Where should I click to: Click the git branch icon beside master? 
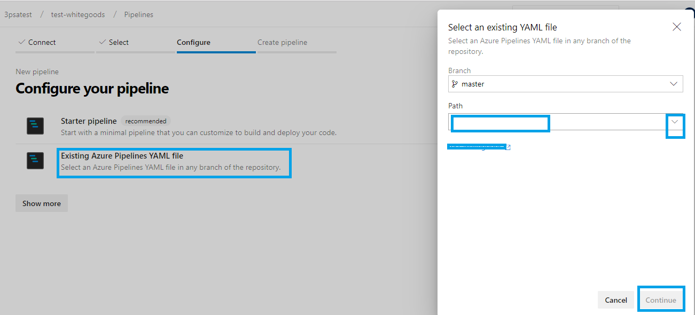coord(455,84)
